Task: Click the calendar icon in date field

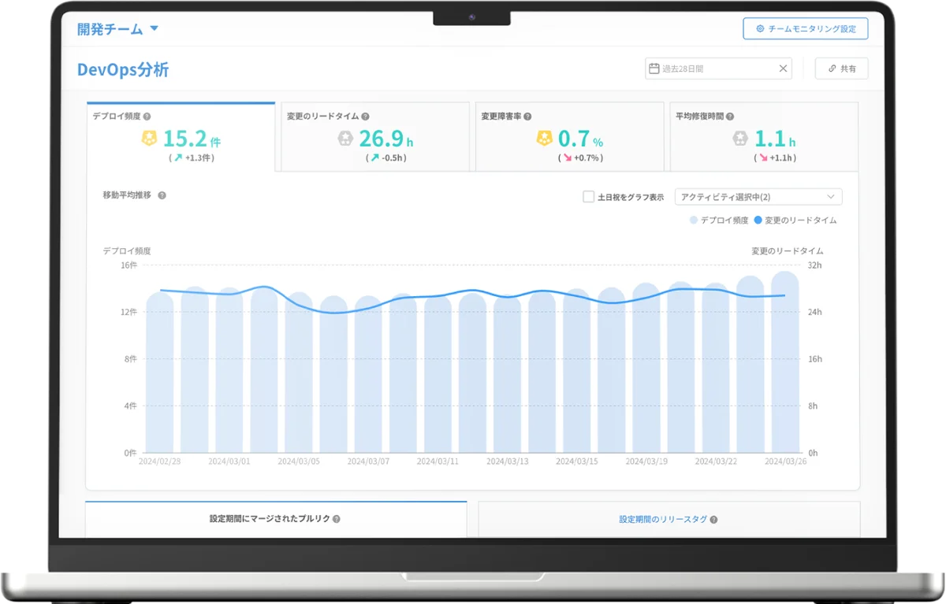Action: coord(654,69)
